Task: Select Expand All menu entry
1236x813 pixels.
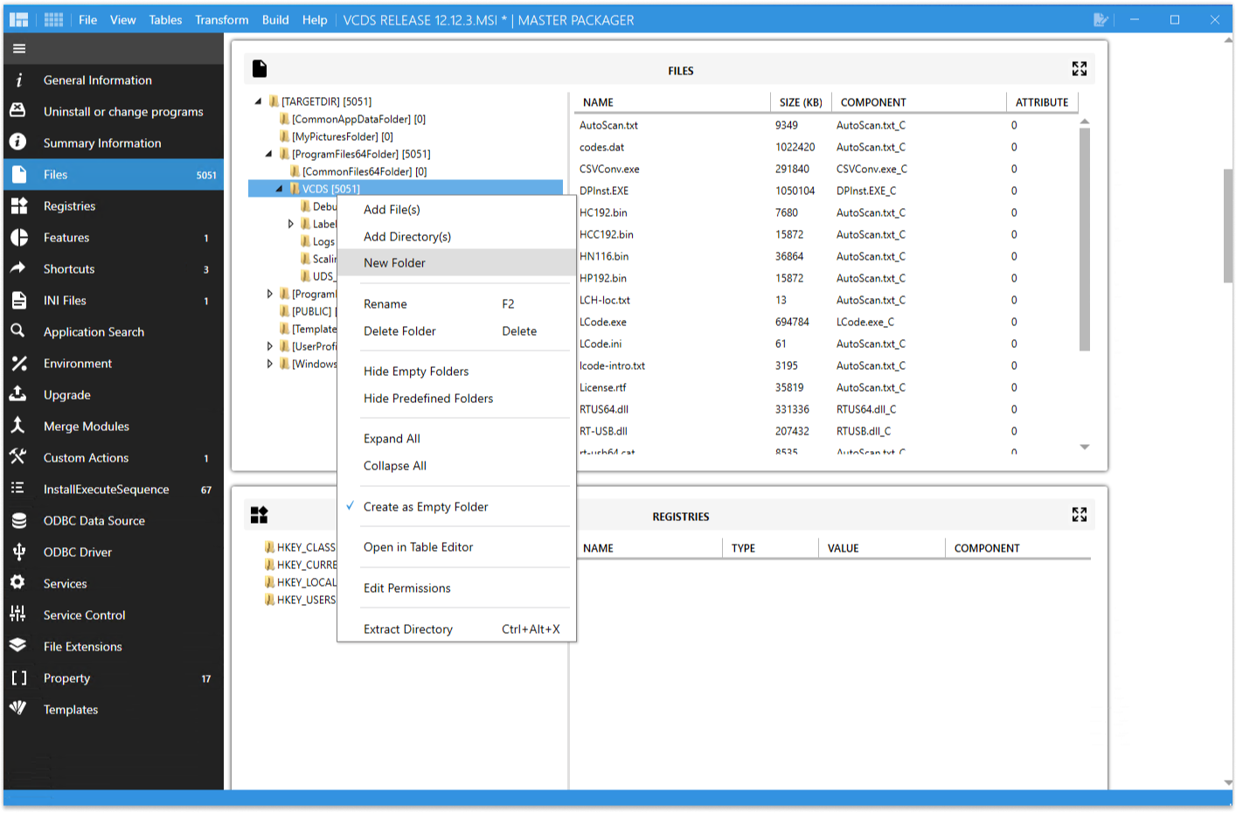Action: [456, 439]
